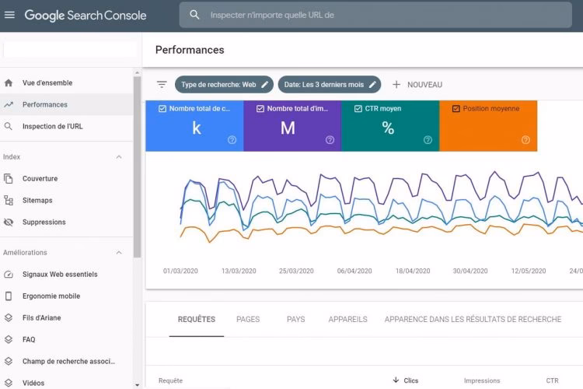Viewport: 583px width, 389px height.
Task: Edit the Date: Les 3 derniers mois filter
Action: (x=330, y=85)
